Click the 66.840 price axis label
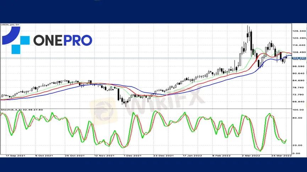Viewport: 307px width, 172px height. tap(298, 102)
